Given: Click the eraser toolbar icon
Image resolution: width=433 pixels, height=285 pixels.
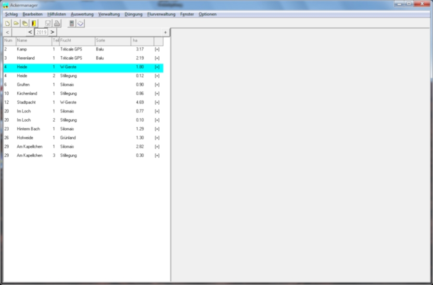Looking at the screenshot, I should pyautogui.click(x=80, y=23).
